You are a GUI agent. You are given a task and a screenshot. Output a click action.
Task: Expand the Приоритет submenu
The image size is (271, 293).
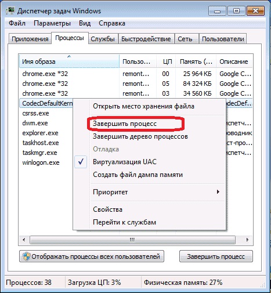point(149,192)
